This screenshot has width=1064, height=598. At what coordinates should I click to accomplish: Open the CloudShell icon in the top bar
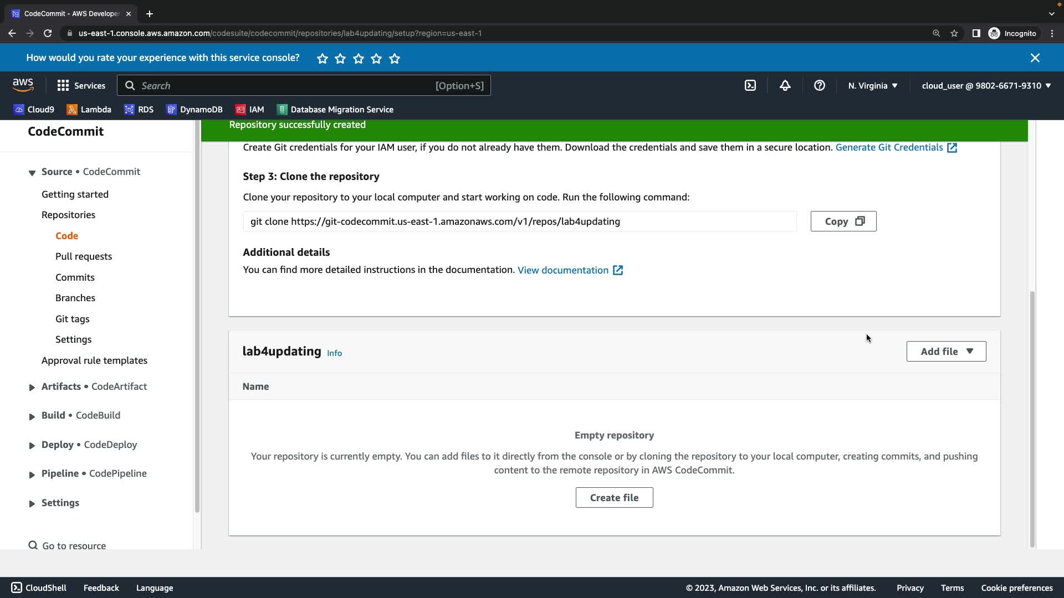pos(750,85)
